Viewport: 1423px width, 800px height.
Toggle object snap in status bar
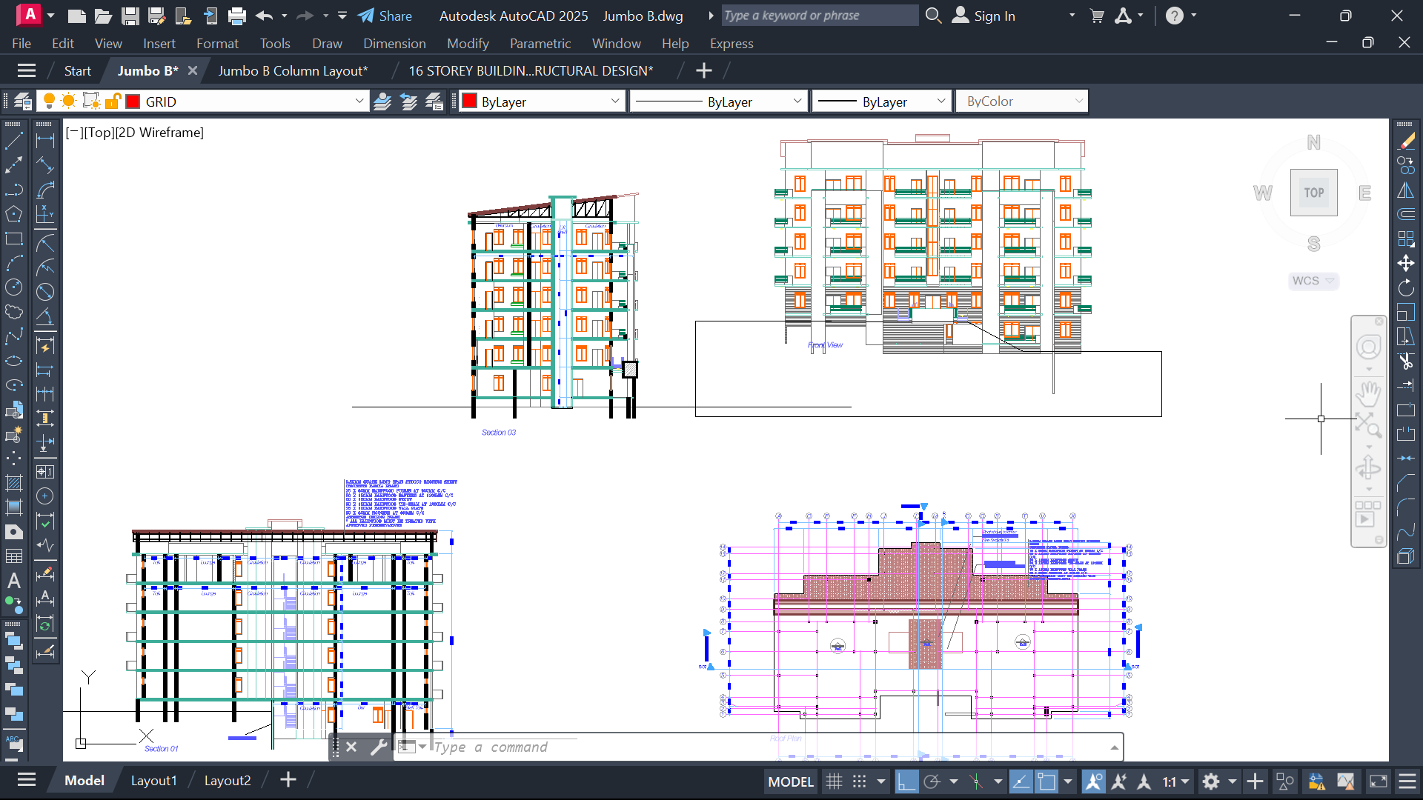tap(1046, 781)
